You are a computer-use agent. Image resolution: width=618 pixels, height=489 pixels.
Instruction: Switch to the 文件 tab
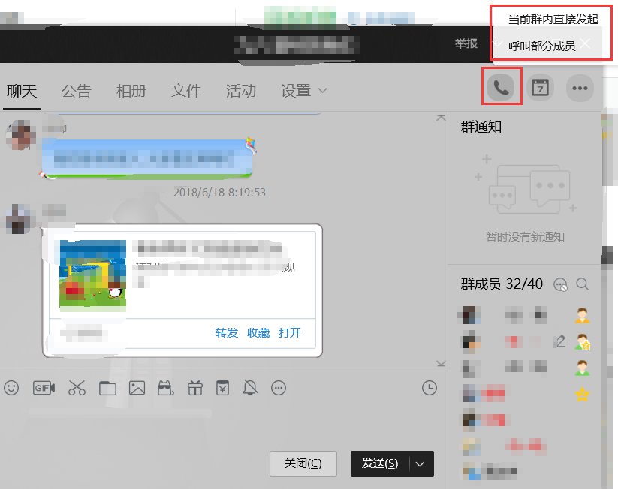tap(185, 89)
